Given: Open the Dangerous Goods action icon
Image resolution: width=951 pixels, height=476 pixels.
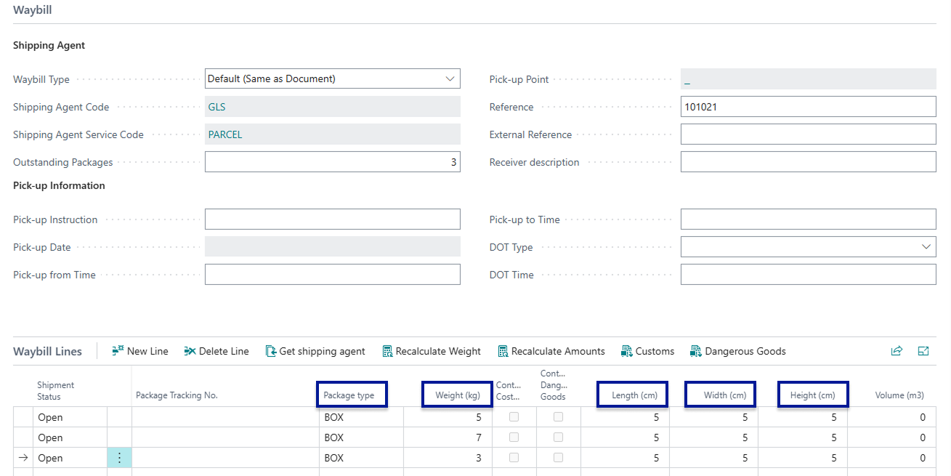Looking at the screenshot, I should (696, 351).
